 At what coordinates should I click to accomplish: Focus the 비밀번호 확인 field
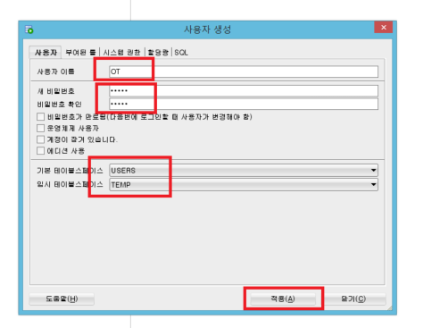point(244,104)
